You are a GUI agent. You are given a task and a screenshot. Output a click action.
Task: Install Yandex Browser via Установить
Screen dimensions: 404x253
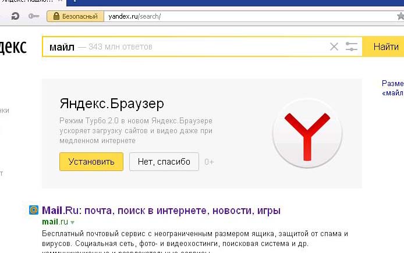[91, 162]
